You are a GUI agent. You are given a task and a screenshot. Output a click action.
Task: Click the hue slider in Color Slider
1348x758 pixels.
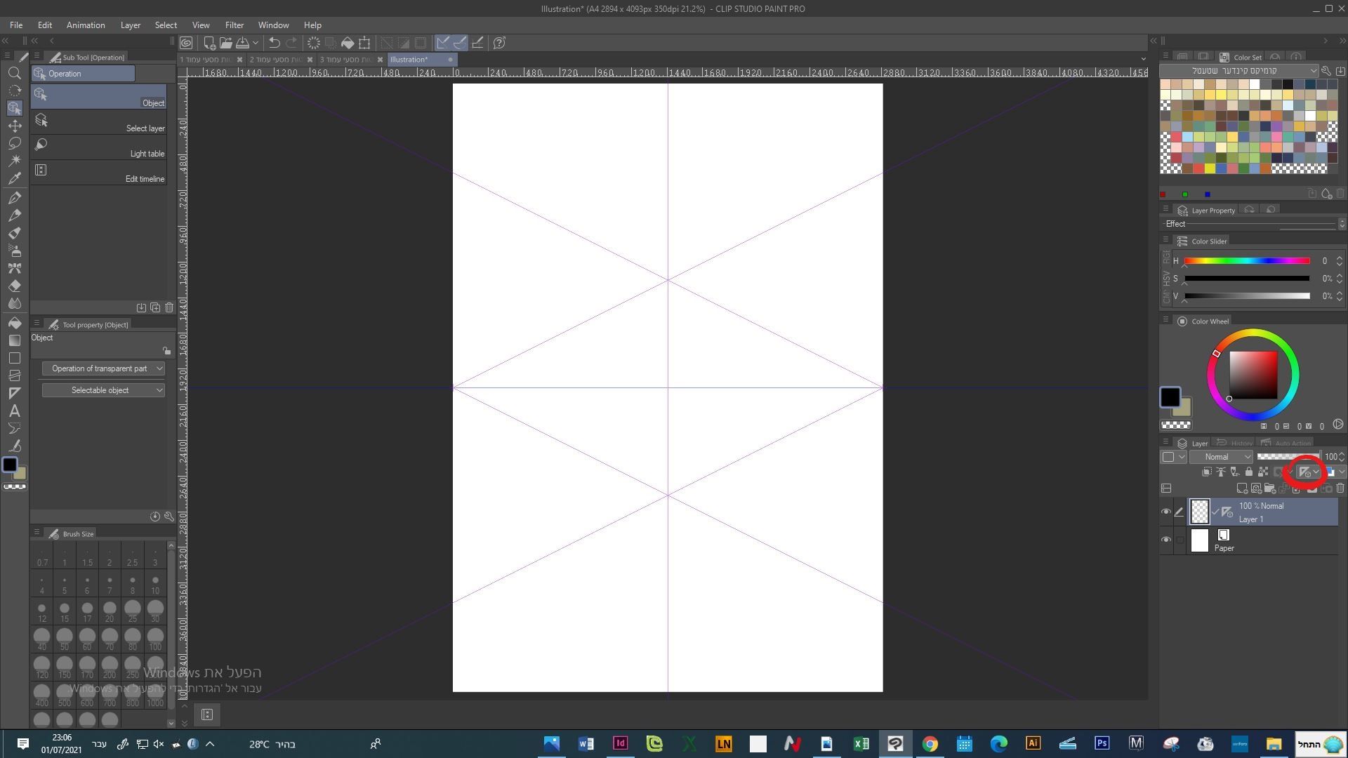click(x=1247, y=261)
